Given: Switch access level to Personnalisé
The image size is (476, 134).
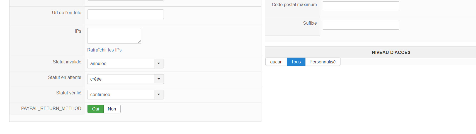Looking at the screenshot, I should click(x=322, y=62).
